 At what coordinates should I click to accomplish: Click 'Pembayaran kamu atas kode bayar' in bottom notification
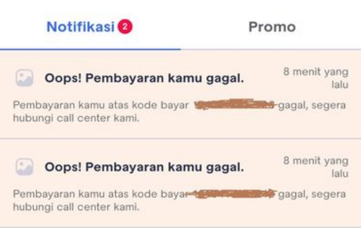click(100, 194)
